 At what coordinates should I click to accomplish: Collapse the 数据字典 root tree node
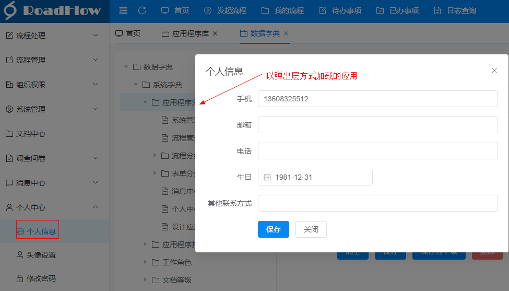[x=126, y=67]
